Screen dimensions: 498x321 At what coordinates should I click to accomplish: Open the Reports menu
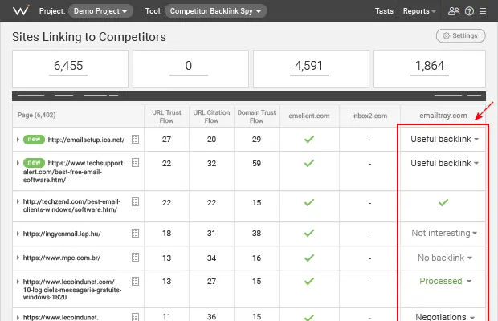(419, 11)
